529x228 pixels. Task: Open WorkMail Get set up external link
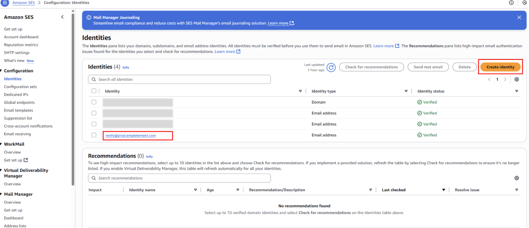(16, 160)
